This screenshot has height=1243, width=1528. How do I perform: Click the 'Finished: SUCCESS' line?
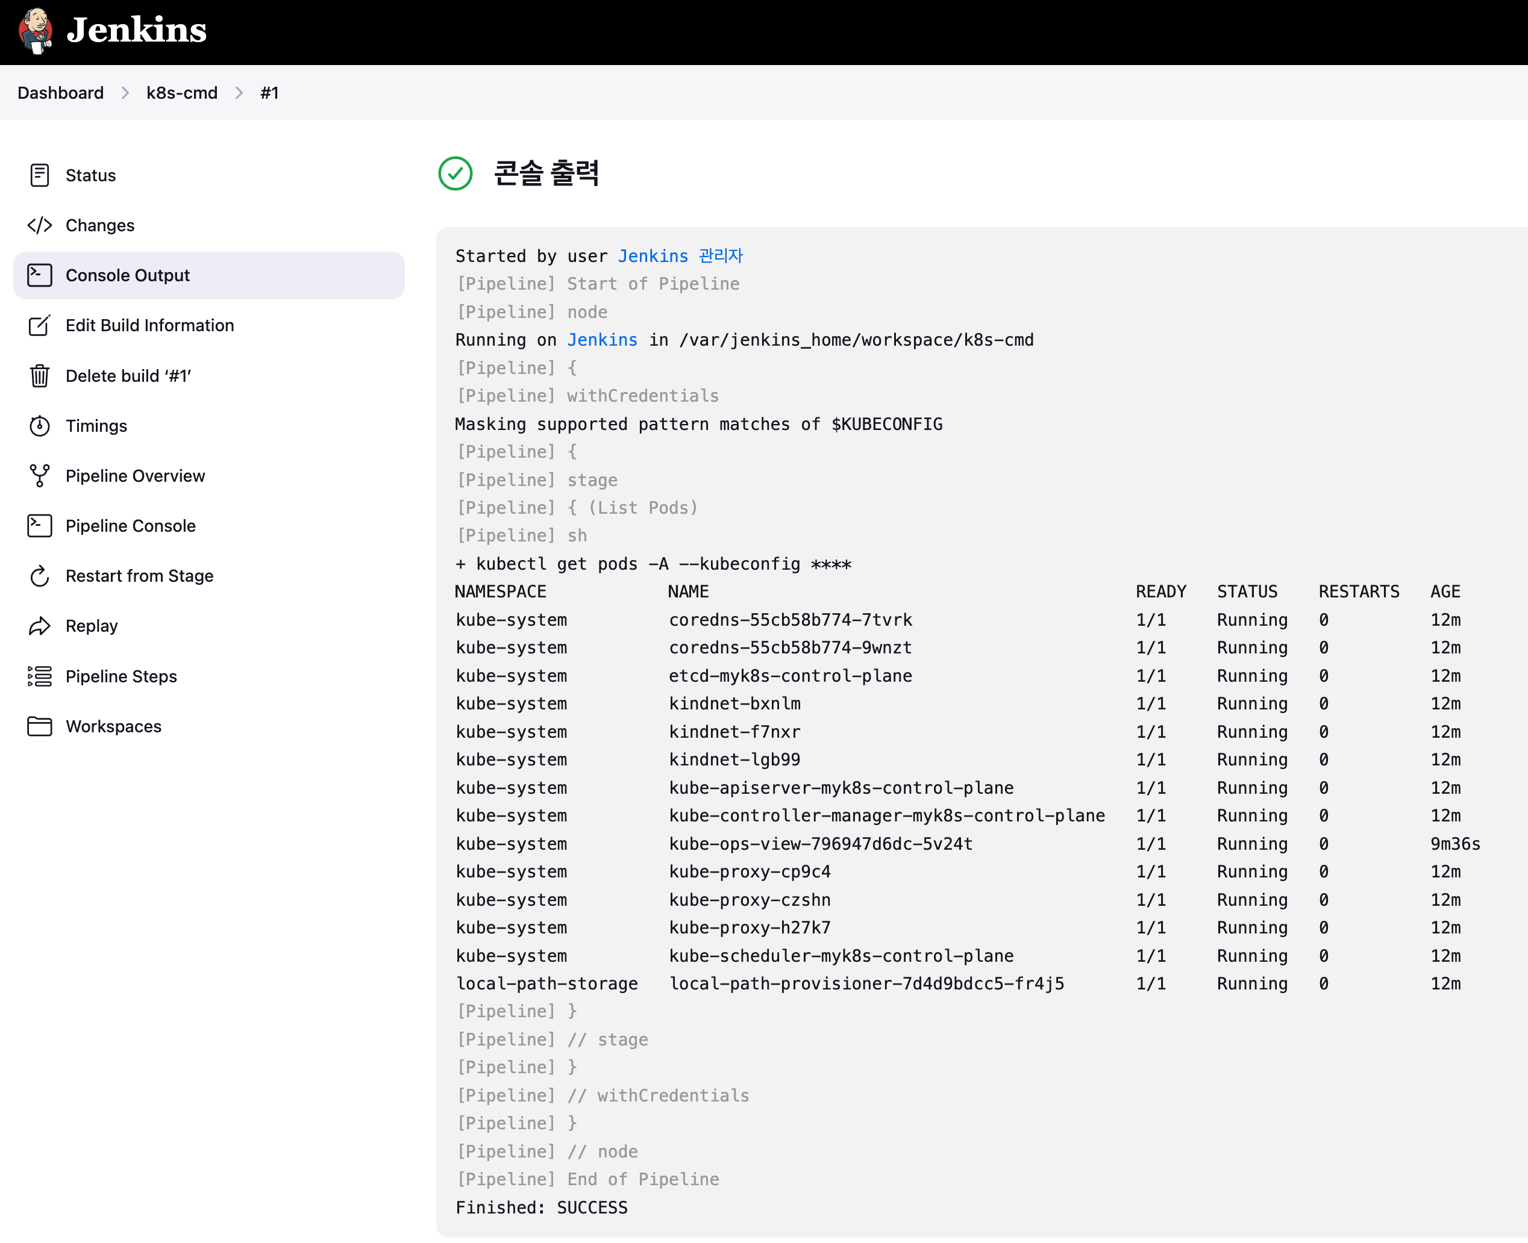click(542, 1208)
